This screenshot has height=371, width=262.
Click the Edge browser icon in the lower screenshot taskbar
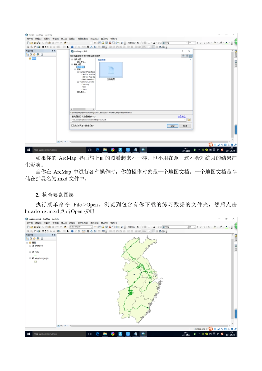pos(97,334)
